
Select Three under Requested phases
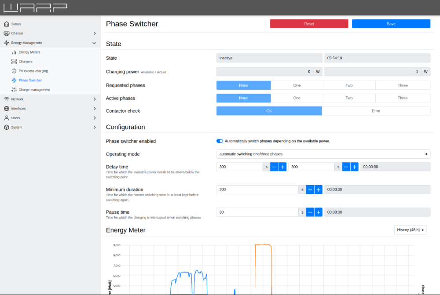click(402, 85)
